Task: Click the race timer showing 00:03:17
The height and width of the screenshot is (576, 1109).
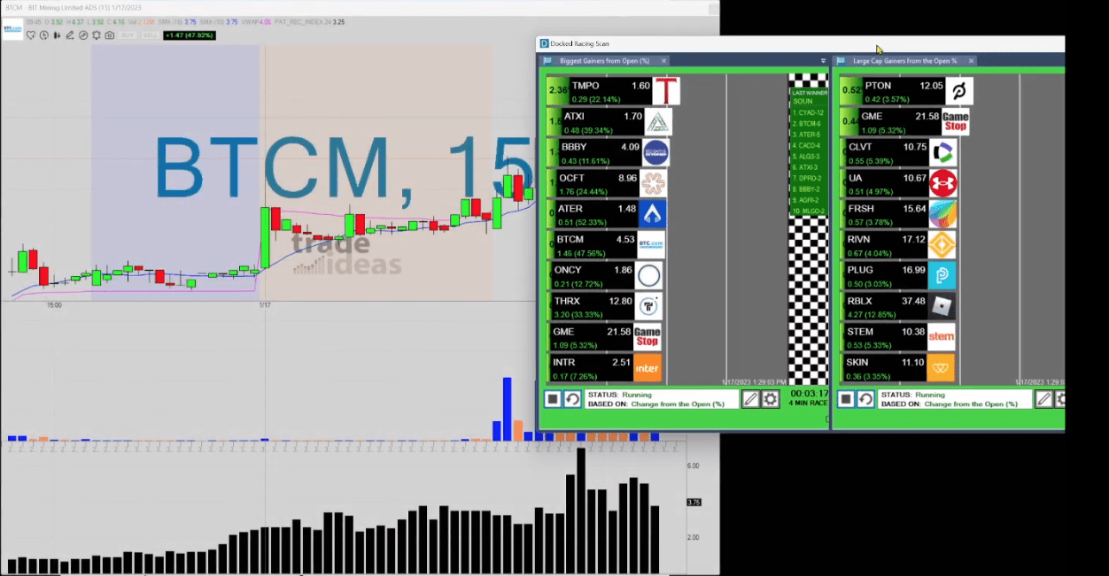Action: pyautogui.click(x=809, y=394)
